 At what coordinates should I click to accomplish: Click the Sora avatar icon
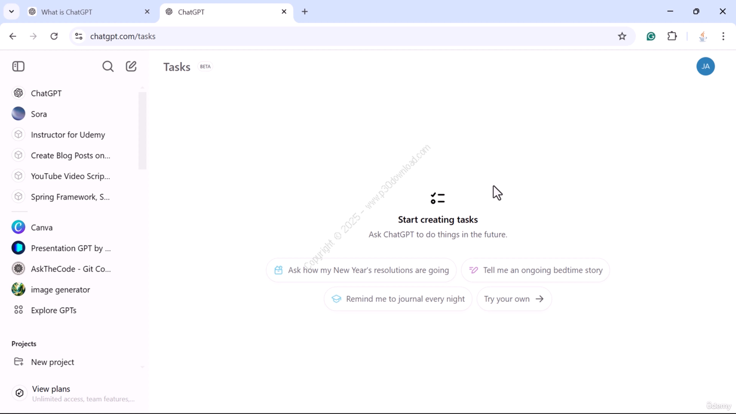click(18, 114)
